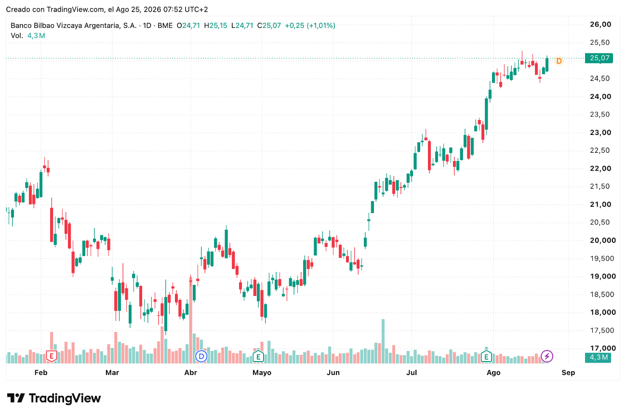Open the blue D dividend marker near Abr
The height and width of the screenshot is (416, 626).
click(x=201, y=356)
